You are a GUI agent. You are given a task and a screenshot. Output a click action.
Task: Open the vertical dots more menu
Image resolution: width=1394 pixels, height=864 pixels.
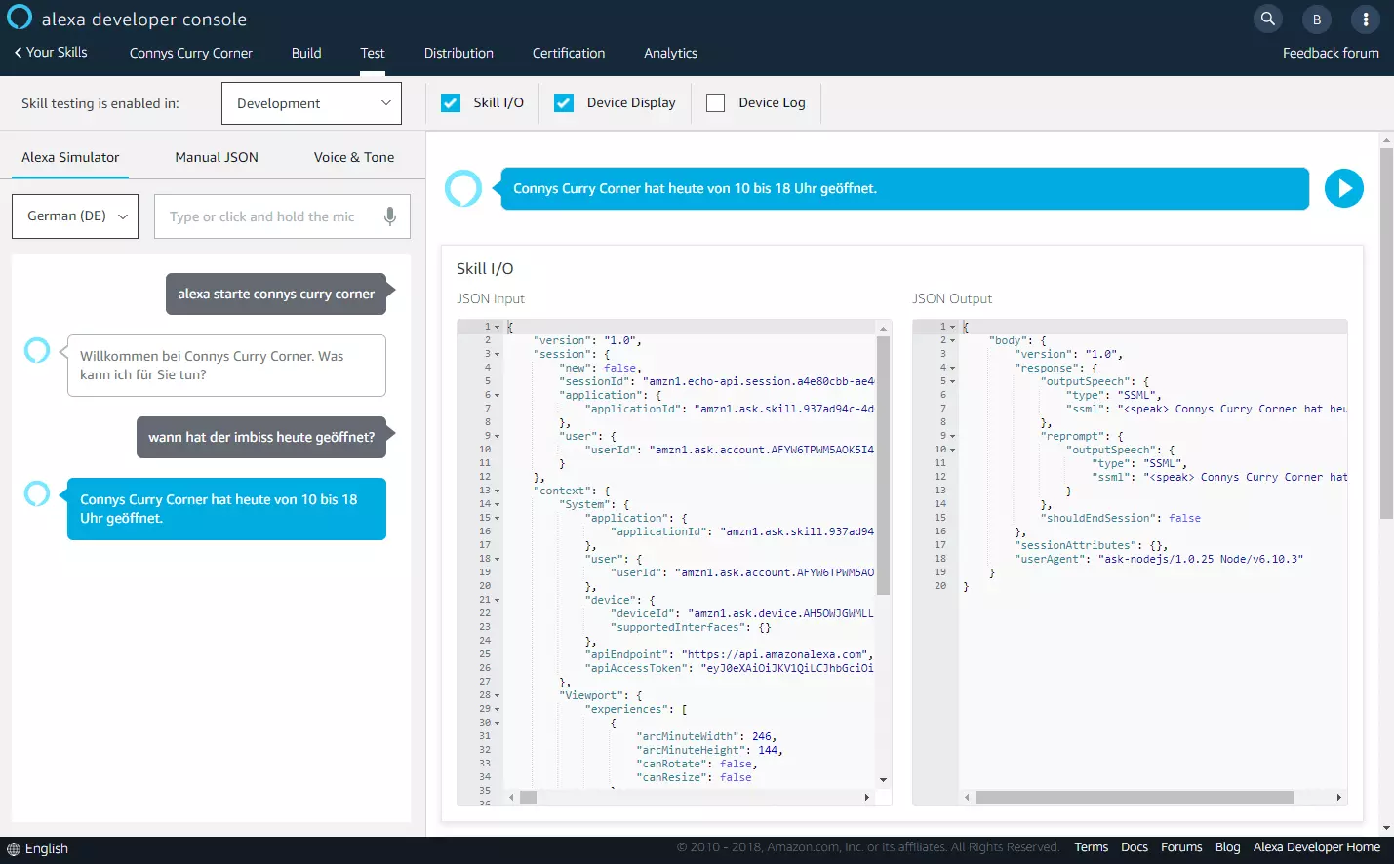point(1366,19)
